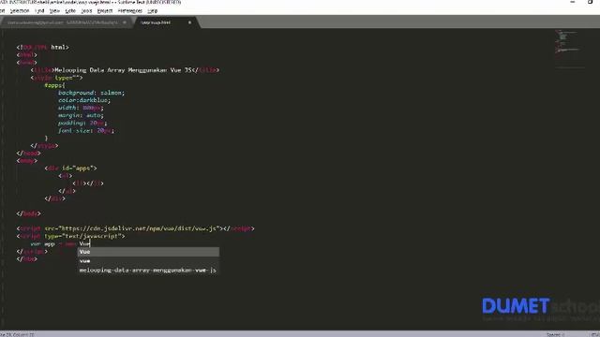Close the active vuejs.html tab
Image resolution: width=600 pixels, height=337 pixels.
tap(189, 22)
